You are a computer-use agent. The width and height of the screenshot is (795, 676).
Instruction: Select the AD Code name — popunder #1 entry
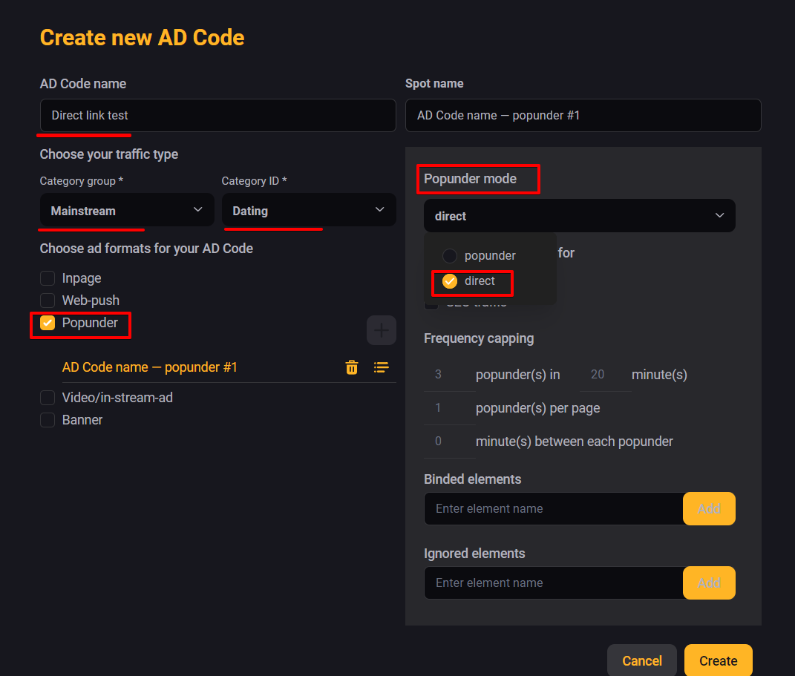(x=150, y=367)
